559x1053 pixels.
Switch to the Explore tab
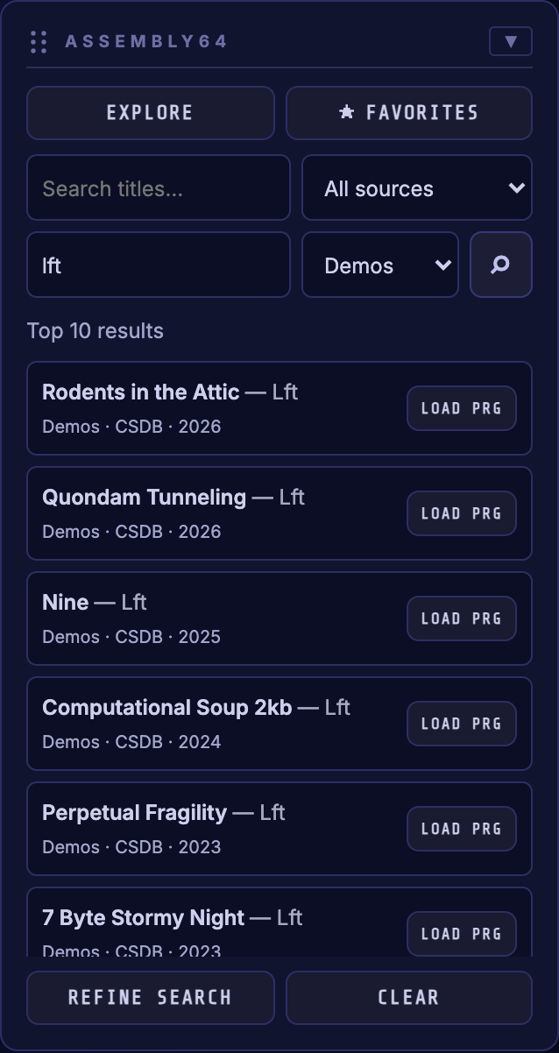151,113
